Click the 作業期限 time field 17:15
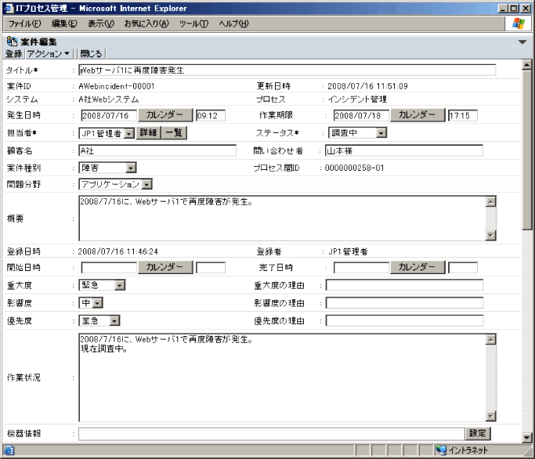The height and width of the screenshot is (459, 535). [463, 115]
